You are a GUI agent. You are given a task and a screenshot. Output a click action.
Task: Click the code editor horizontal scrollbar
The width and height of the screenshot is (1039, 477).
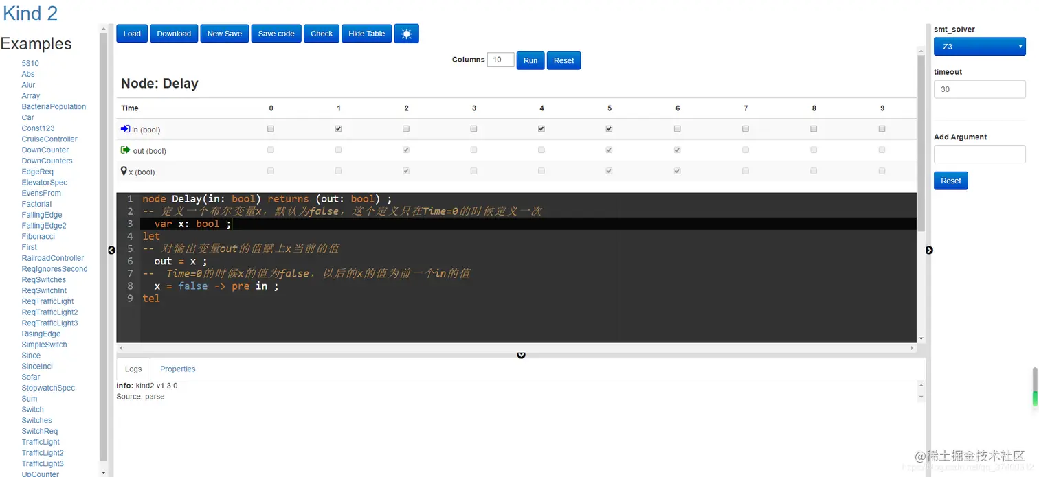click(517, 348)
